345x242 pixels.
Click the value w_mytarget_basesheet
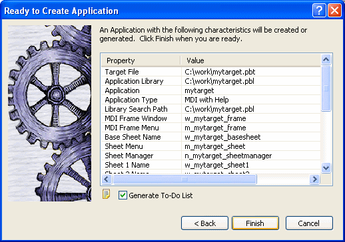(222, 137)
